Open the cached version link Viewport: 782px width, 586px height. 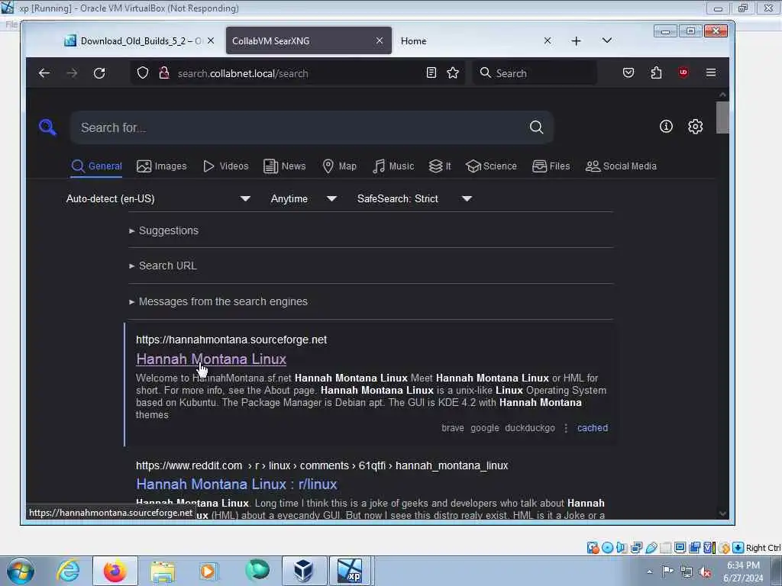coord(593,427)
